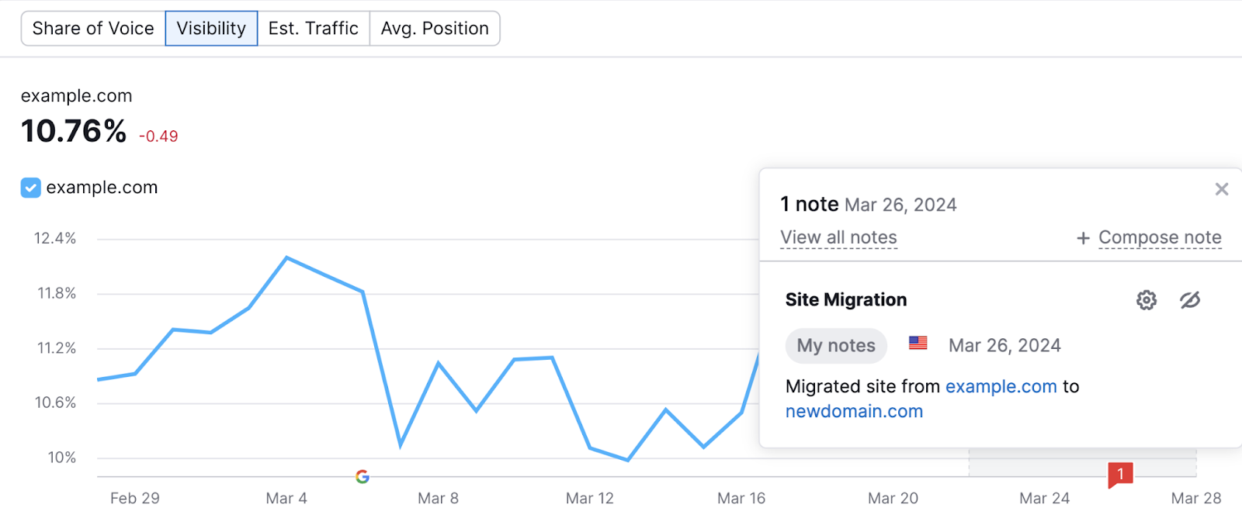The image size is (1242, 532).
Task: Select the Avg. Position tab
Action: [435, 28]
